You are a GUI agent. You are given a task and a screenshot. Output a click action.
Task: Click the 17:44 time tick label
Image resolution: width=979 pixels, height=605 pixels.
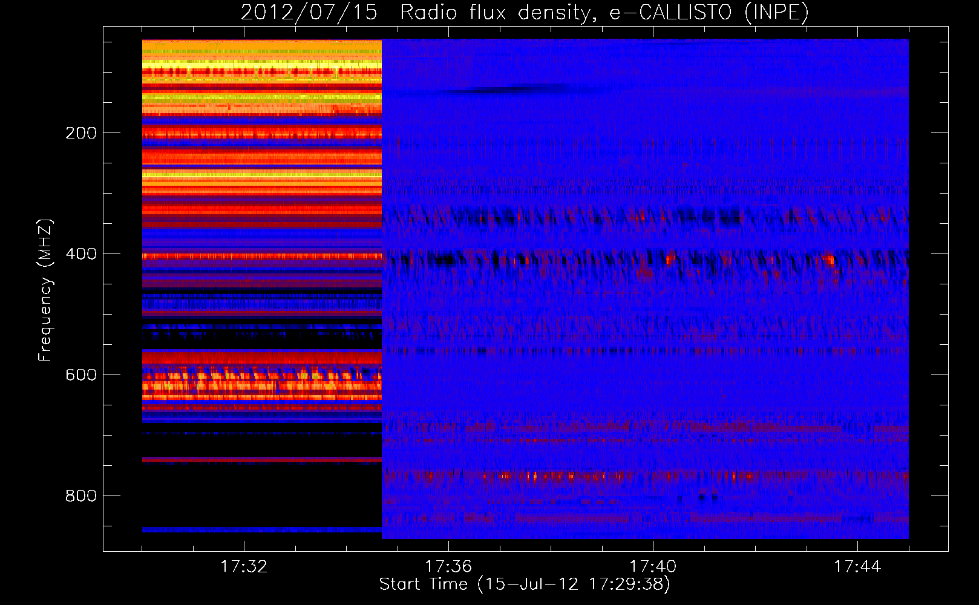pyautogui.click(x=857, y=567)
